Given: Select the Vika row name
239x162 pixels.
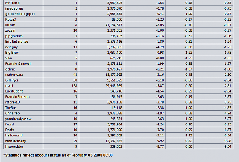Looking at the screenshot, I should pos(8,58).
